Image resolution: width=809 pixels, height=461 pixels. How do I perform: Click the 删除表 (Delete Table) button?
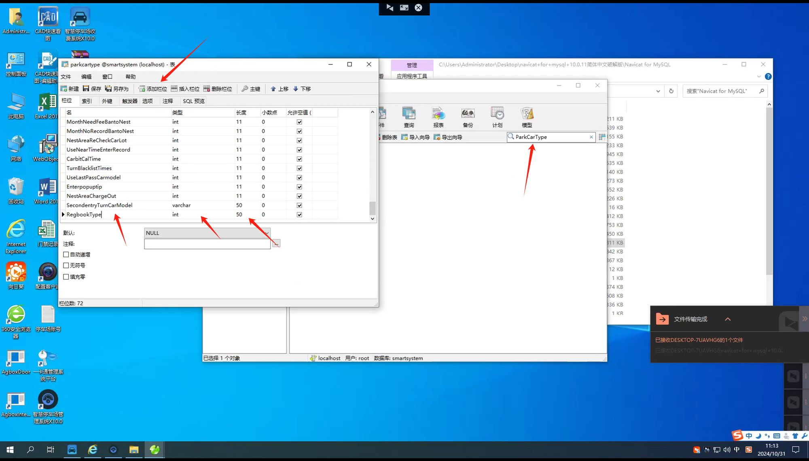pyautogui.click(x=388, y=137)
